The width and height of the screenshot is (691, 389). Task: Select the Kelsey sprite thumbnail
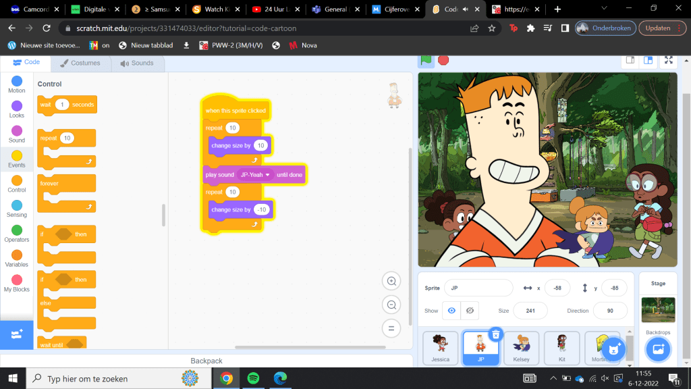pyautogui.click(x=522, y=348)
